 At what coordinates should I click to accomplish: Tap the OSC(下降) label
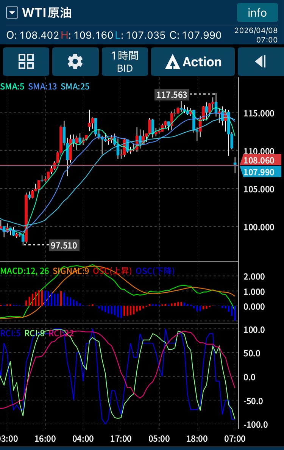[155, 271]
